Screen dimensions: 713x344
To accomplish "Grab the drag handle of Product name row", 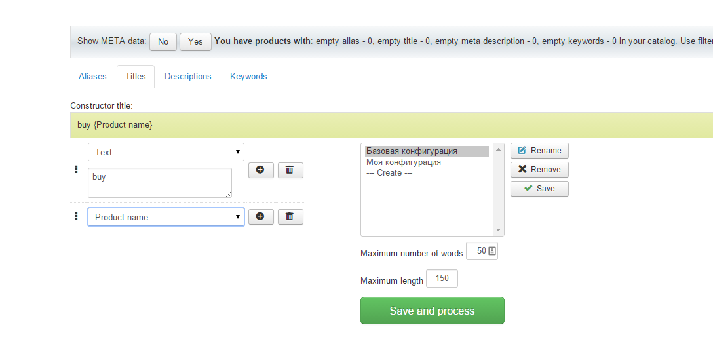I will 77,216.
